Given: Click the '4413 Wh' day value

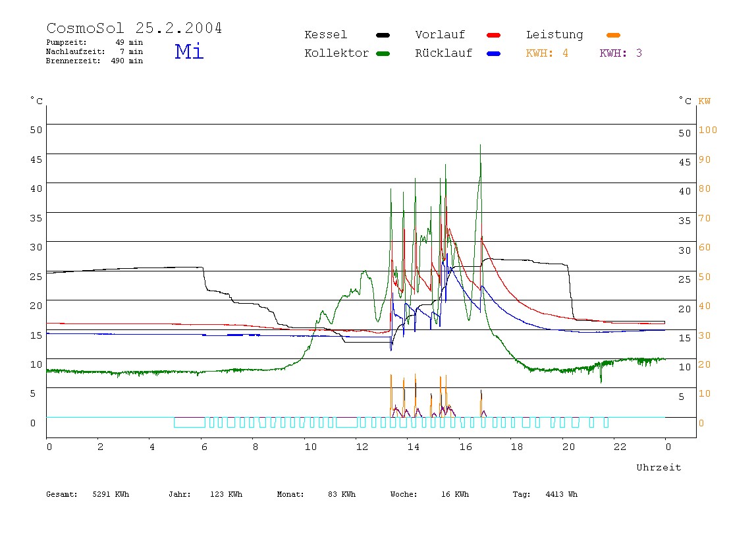Looking at the screenshot, I should point(561,494).
